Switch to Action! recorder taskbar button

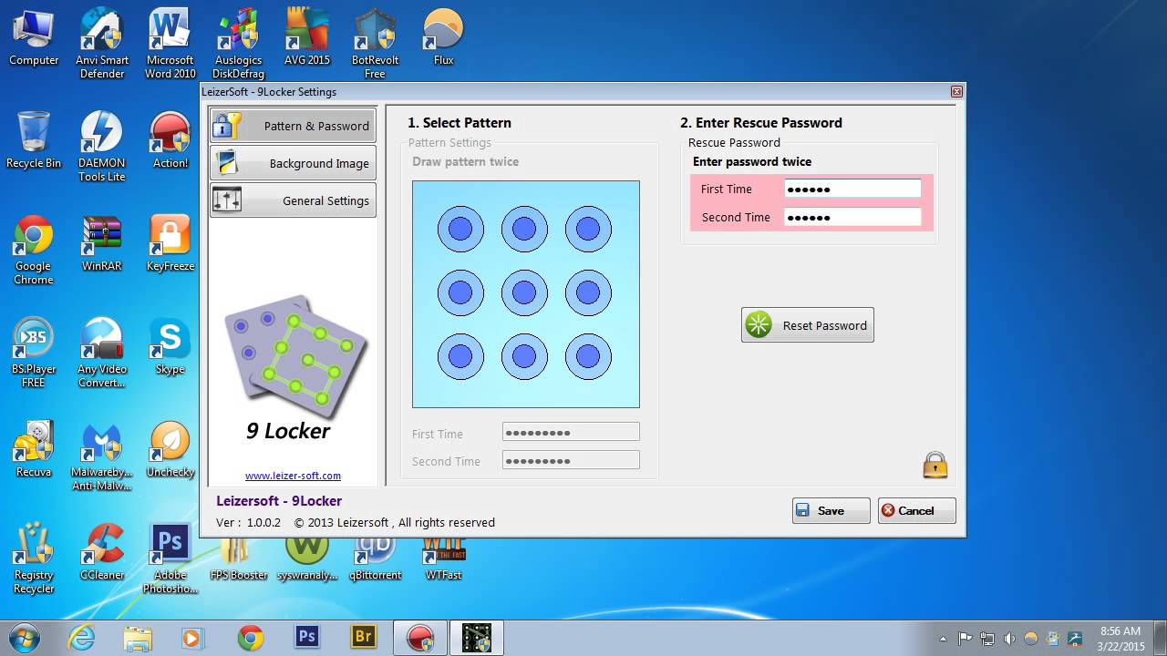pos(420,638)
